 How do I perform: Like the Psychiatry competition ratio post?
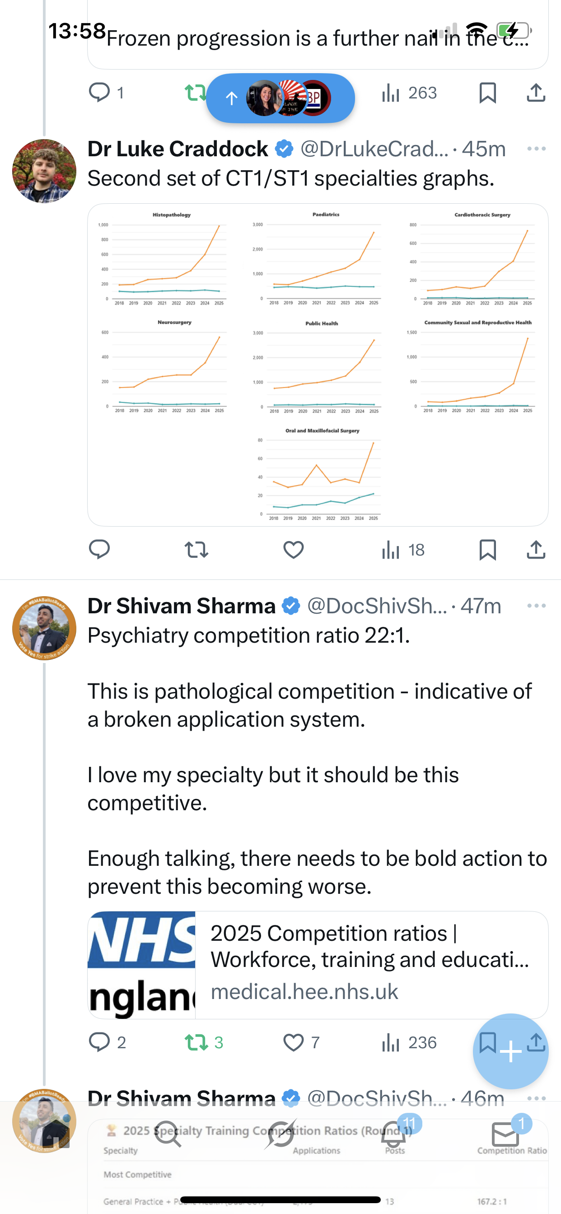point(293,1042)
